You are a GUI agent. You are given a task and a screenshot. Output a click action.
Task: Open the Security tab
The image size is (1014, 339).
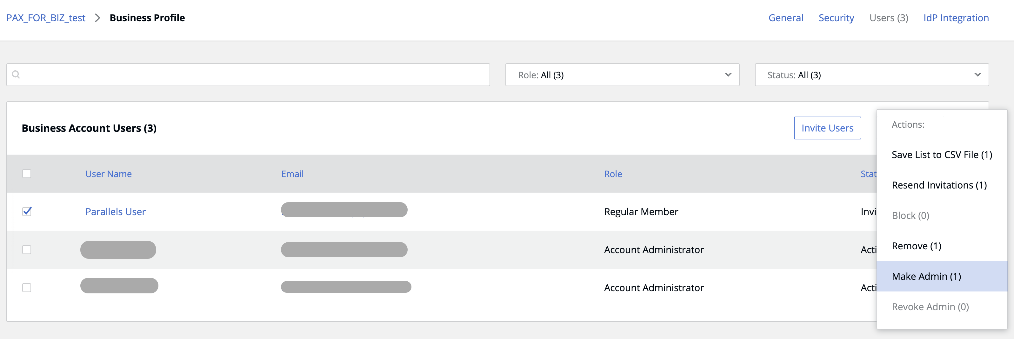[x=836, y=18]
